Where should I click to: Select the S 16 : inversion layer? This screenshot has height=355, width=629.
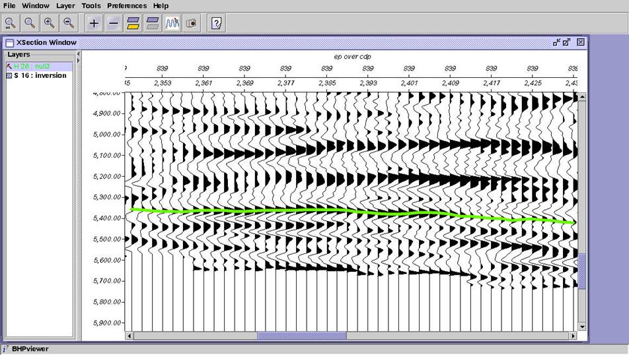[x=40, y=76]
